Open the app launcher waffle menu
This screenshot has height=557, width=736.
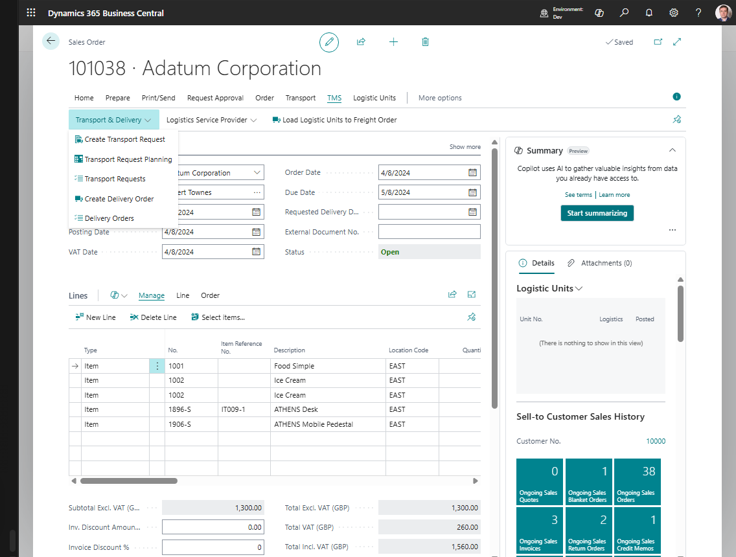click(31, 13)
